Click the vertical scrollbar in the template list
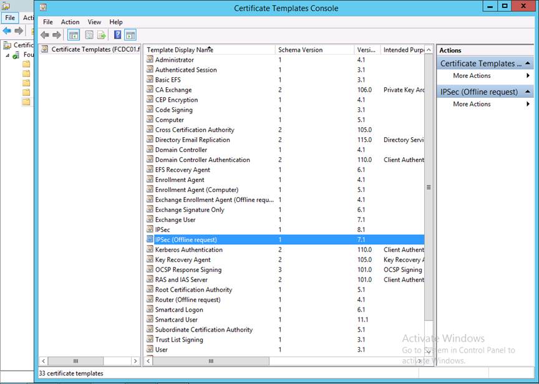Image resolution: width=539 pixels, height=384 pixels. coord(428,187)
